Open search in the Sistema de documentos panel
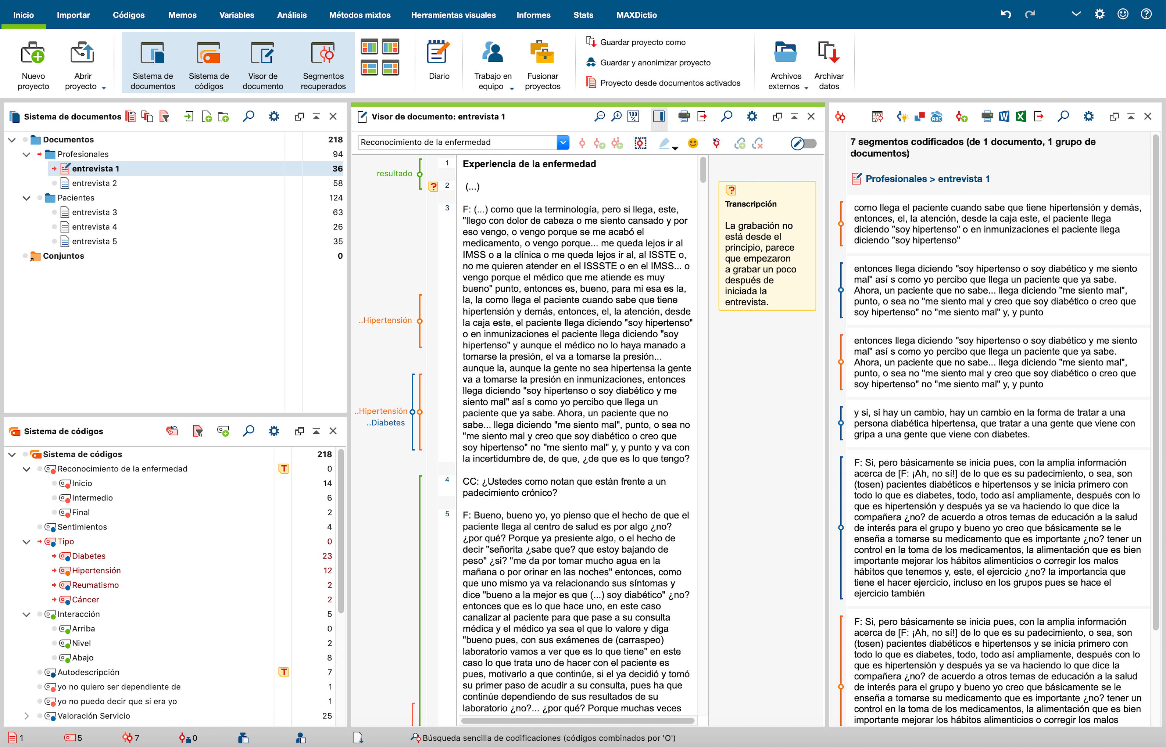This screenshot has width=1166, height=747. 248,116
